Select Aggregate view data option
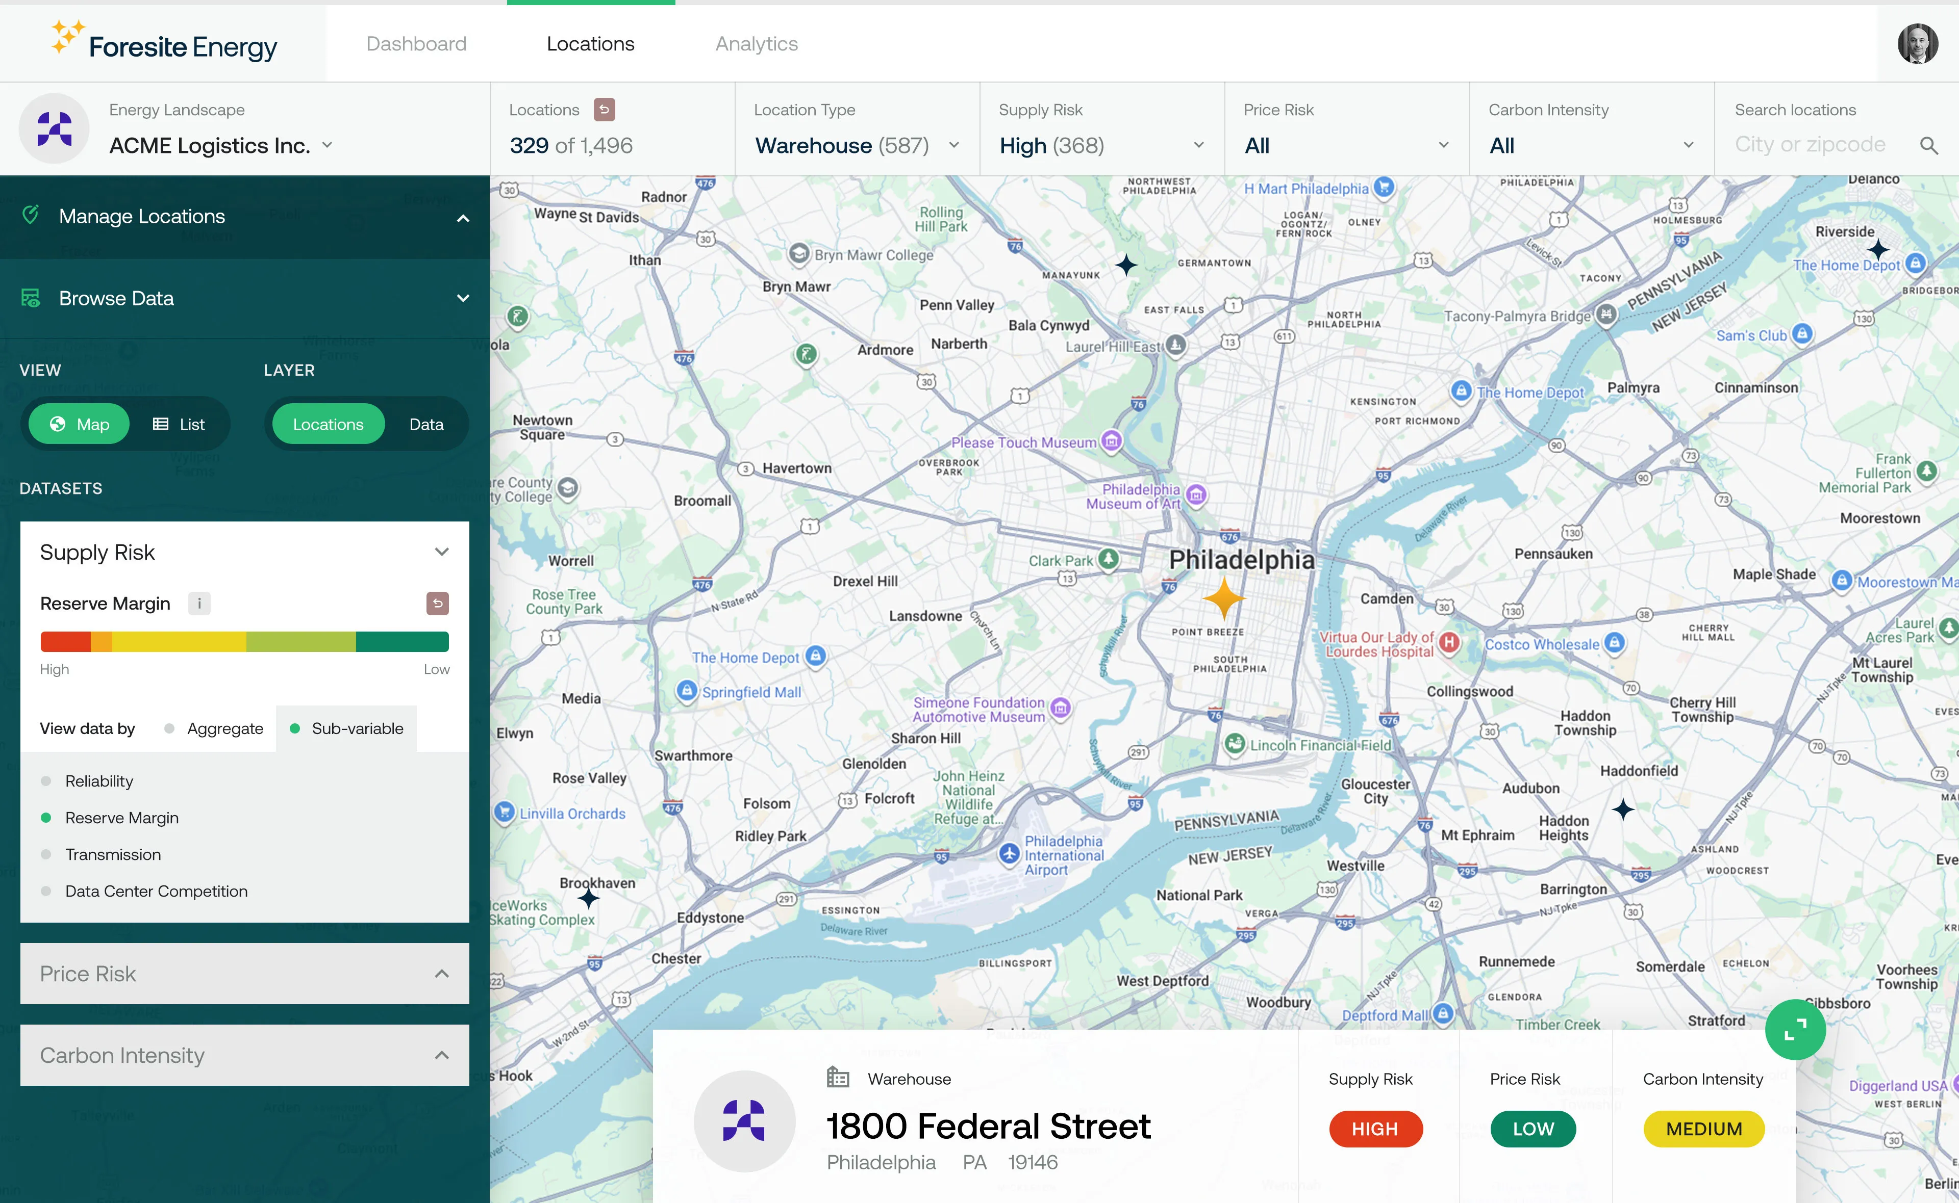The width and height of the screenshot is (1959, 1203). coord(215,728)
